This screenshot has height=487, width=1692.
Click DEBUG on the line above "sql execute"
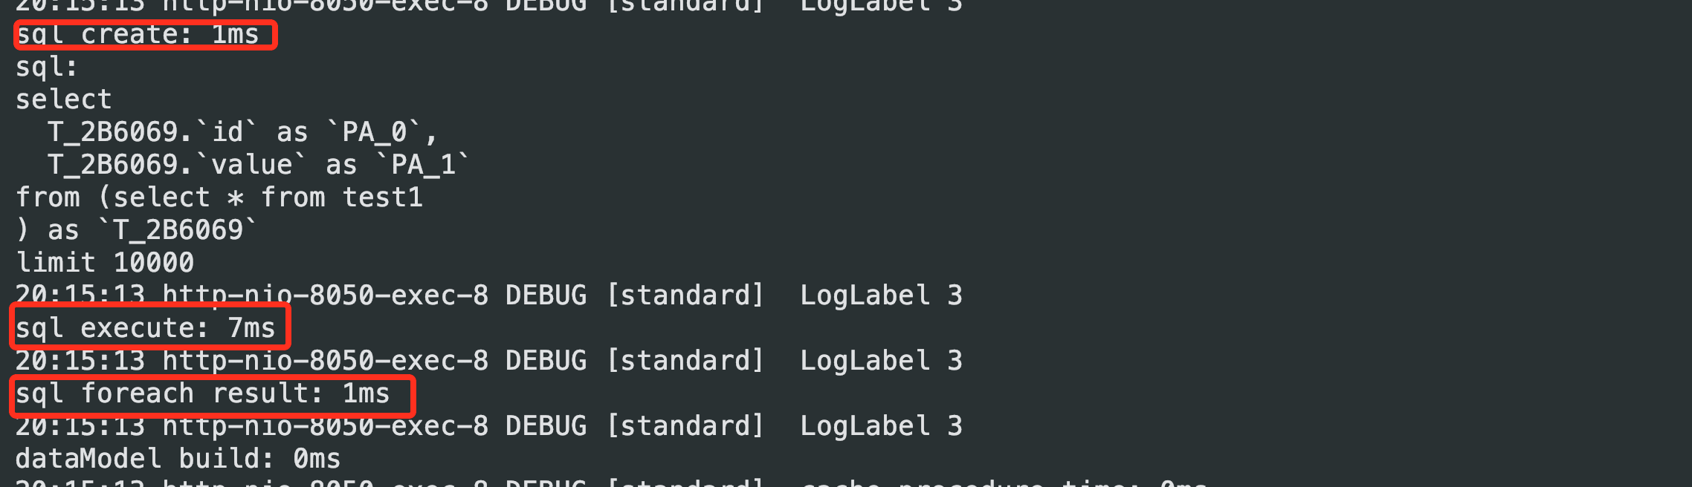[546, 295]
